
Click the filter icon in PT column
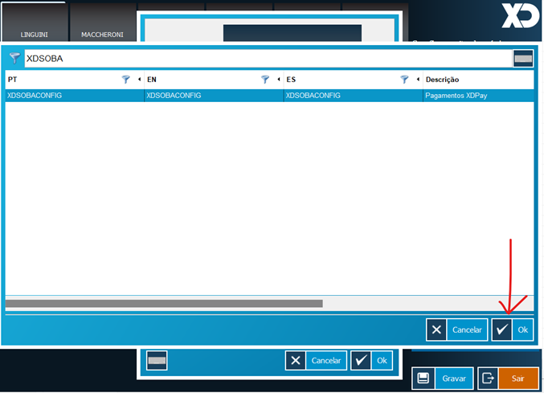[126, 80]
